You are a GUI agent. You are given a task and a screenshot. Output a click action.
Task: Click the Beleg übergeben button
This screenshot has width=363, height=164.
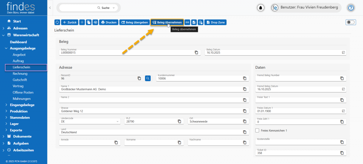tap(134, 22)
